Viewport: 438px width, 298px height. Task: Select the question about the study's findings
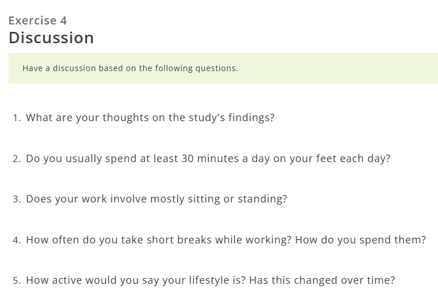(150, 118)
